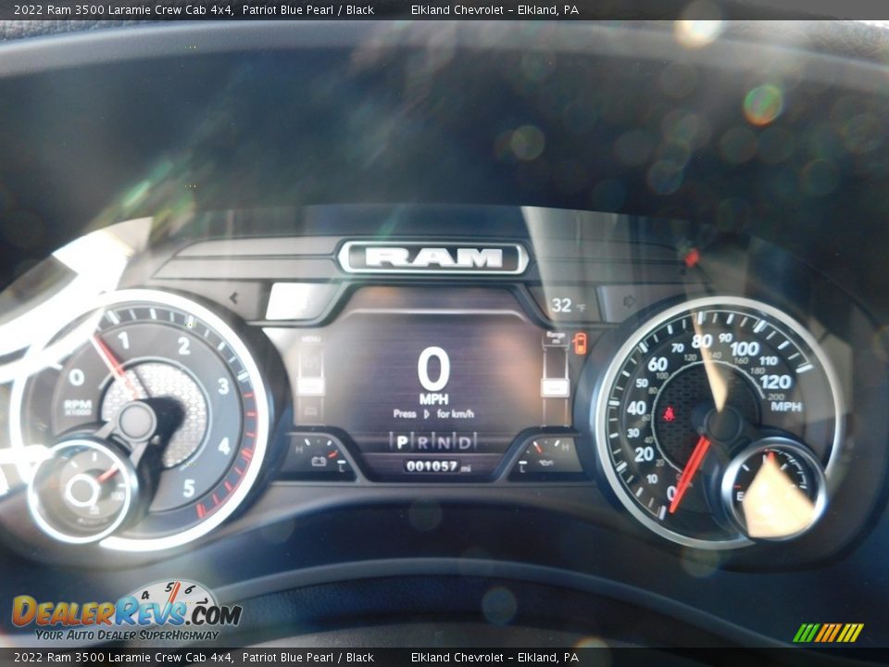Select the R gear indicator

[x=423, y=442]
